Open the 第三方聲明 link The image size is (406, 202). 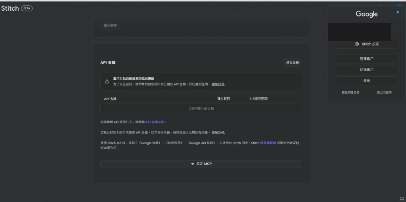(x=384, y=93)
